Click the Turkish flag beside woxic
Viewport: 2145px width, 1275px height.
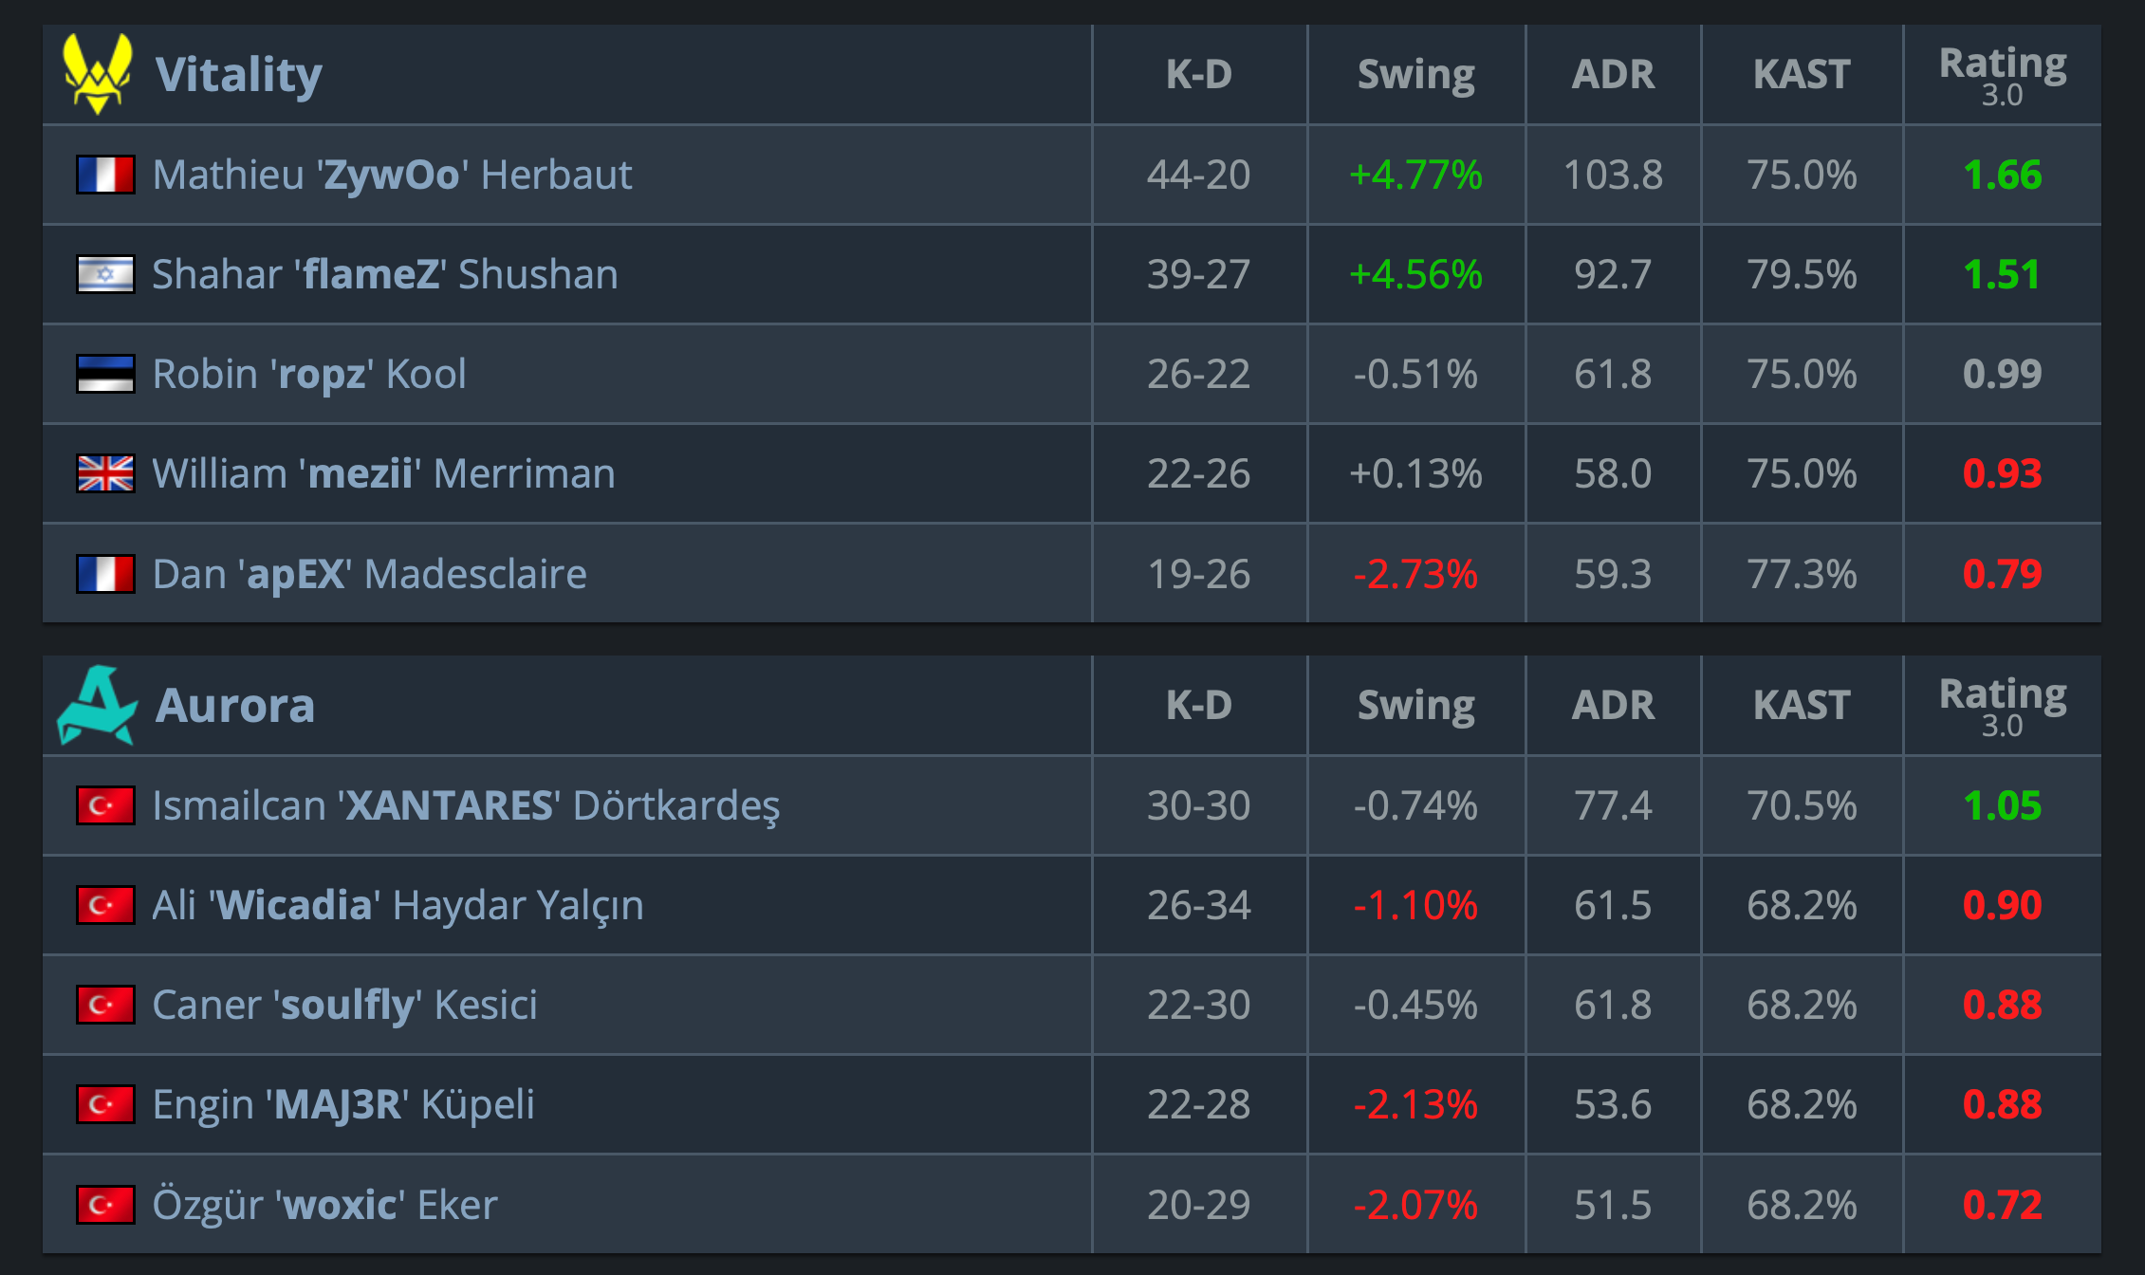[105, 1205]
